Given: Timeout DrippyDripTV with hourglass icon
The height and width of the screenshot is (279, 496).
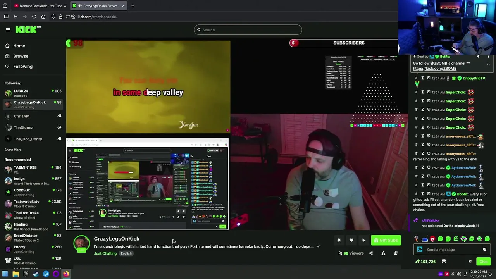Looking at the screenshot, I should coord(423,78).
